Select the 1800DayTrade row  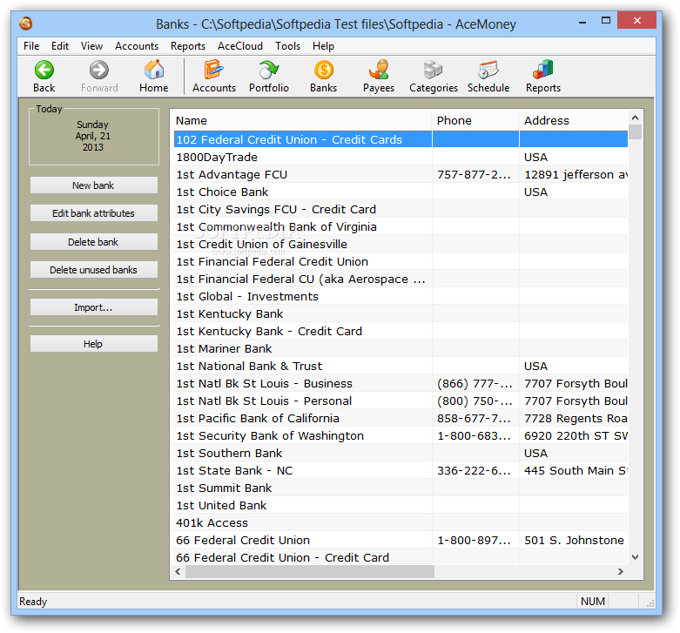400,157
